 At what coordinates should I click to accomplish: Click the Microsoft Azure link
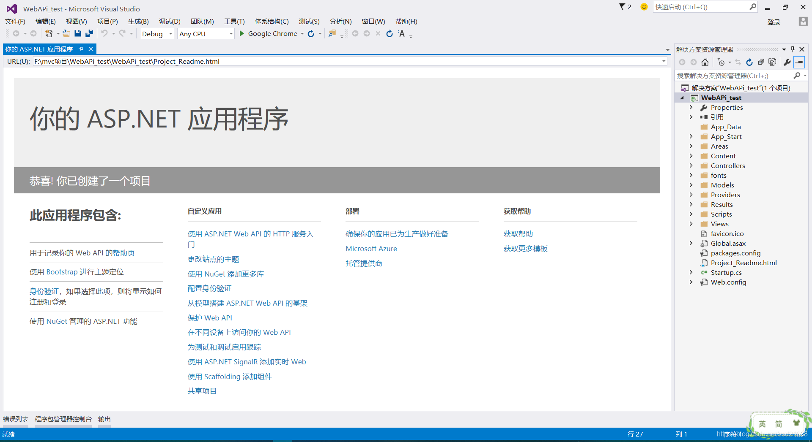[371, 249]
